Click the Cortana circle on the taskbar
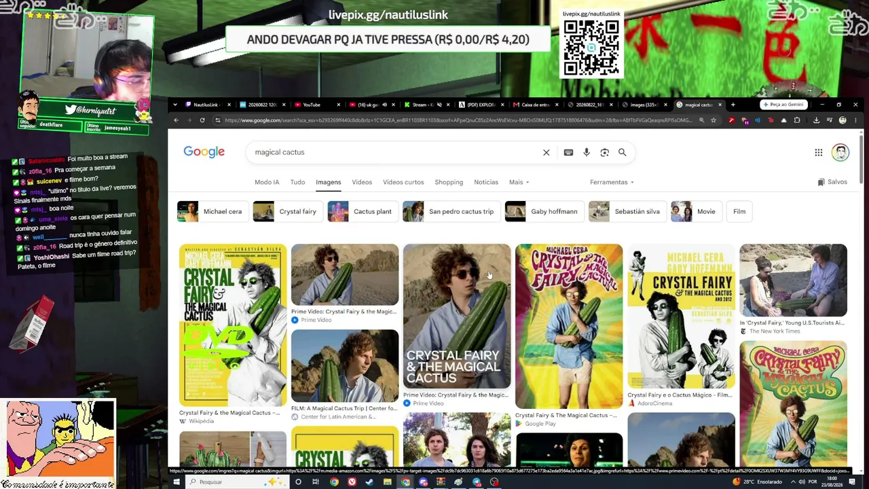 click(298, 482)
